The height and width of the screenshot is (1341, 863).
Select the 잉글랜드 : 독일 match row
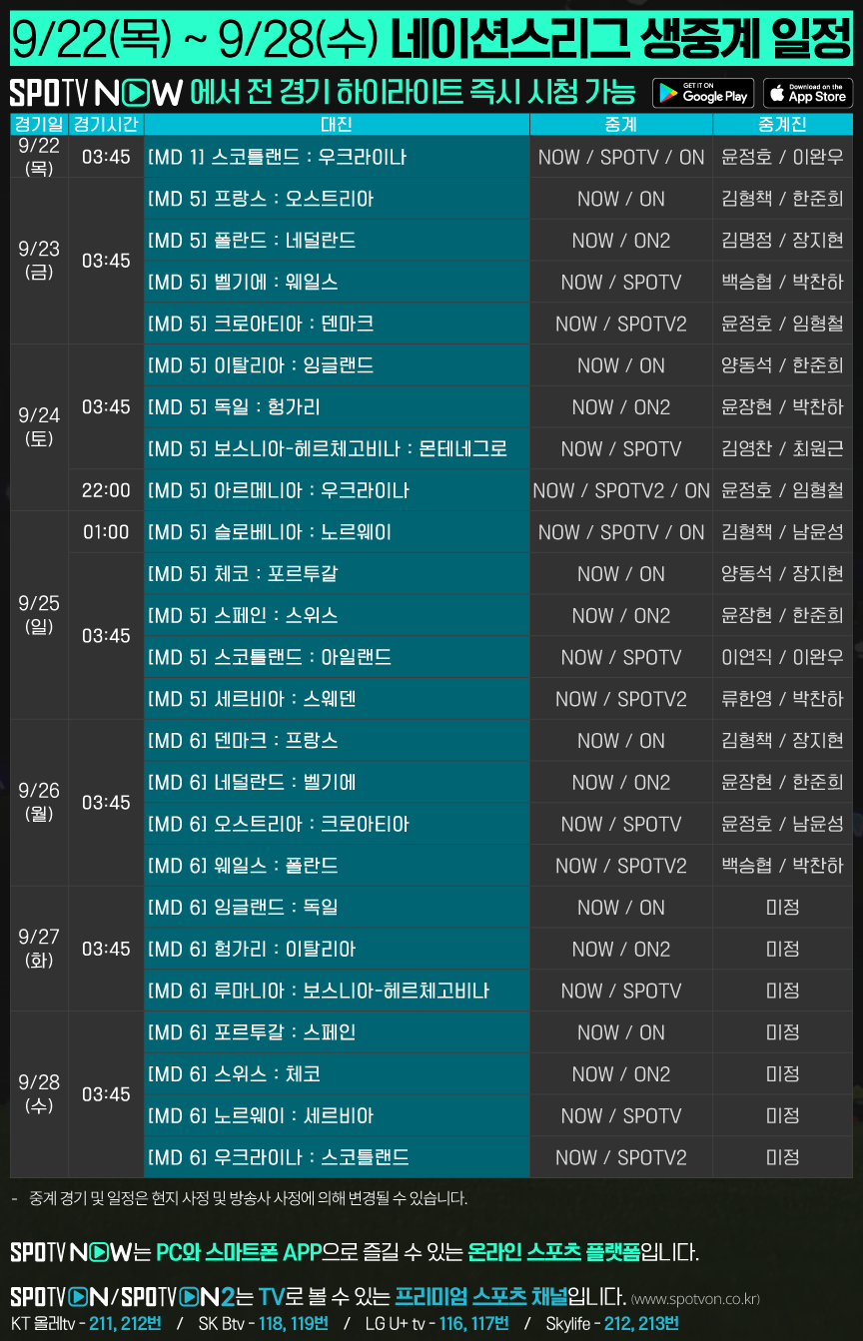coord(337,908)
